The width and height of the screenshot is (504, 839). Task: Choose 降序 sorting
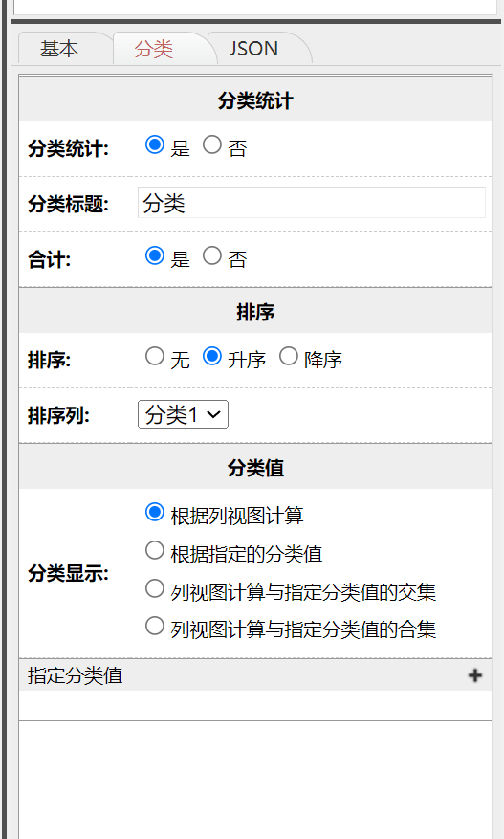pyautogui.click(x=289, y=356)
